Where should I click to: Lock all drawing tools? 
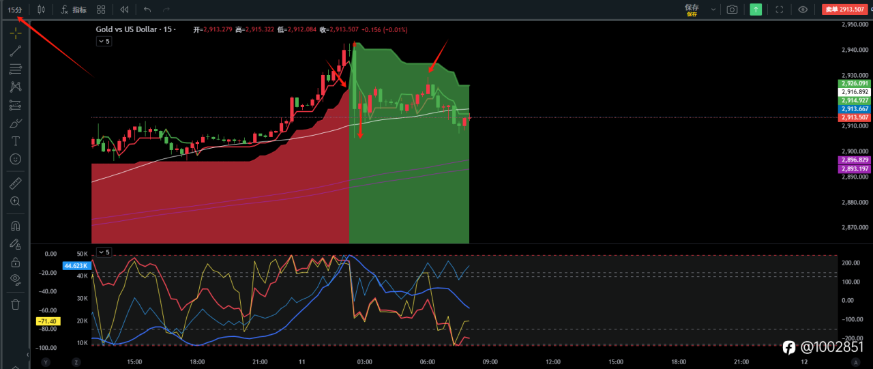point(15,262)
